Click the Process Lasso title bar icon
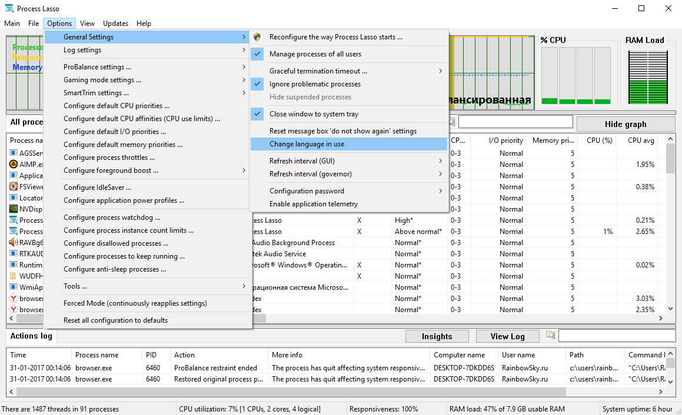Viewport: 682px width, 415px height. click(x=9, y=8)
